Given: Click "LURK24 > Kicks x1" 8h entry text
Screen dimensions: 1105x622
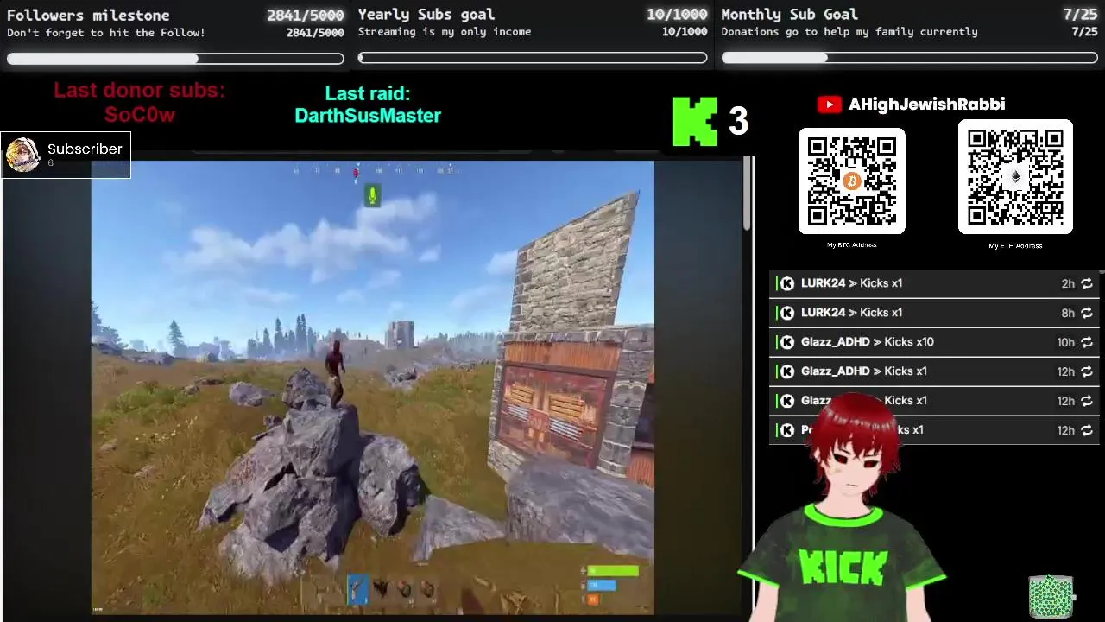Looking at the screenshot, I should pyautogui.click(x=851, y=313).
